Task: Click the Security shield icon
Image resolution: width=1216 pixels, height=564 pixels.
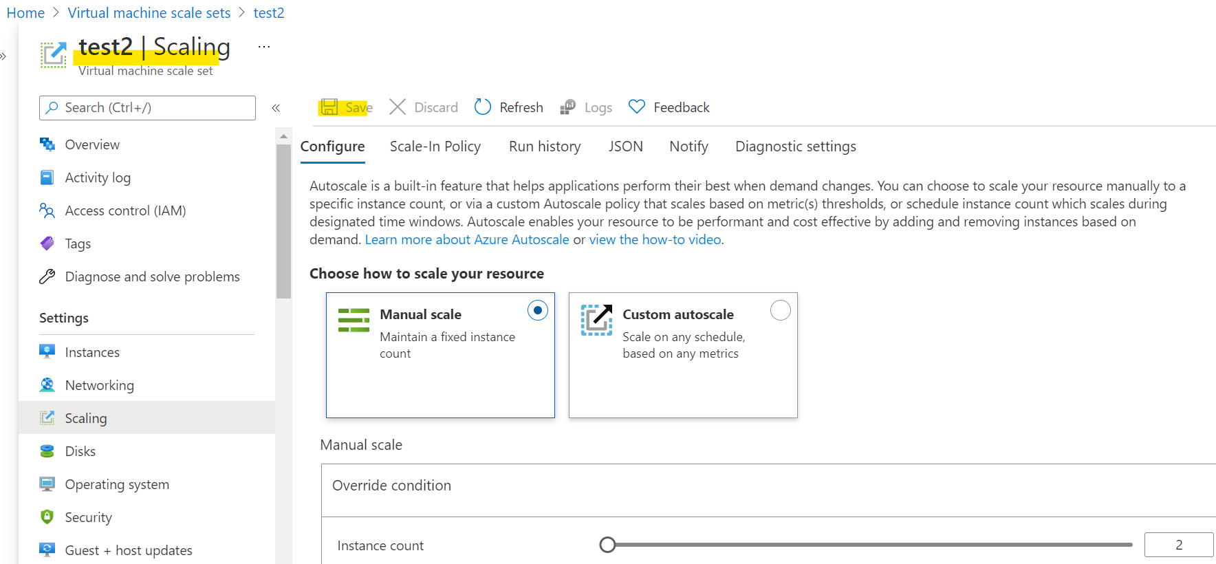Action: 47,517
